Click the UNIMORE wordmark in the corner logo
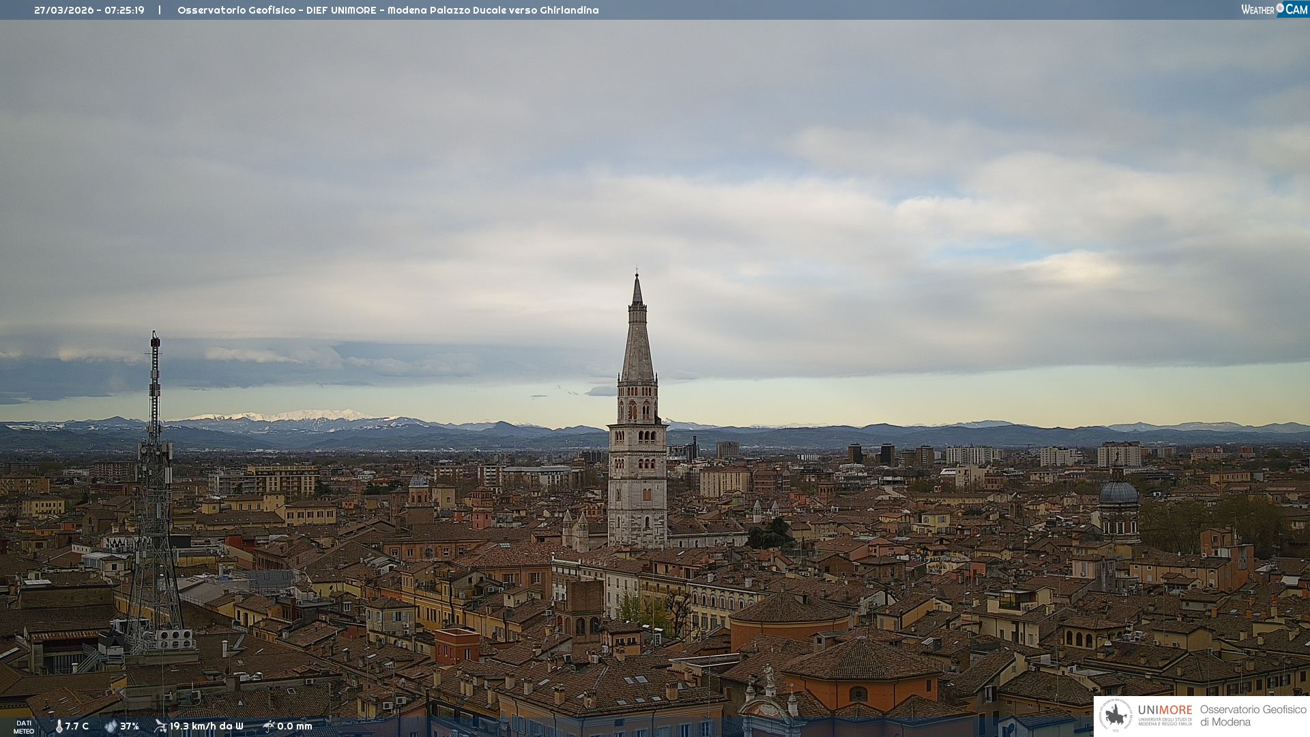 point(1165,710)
